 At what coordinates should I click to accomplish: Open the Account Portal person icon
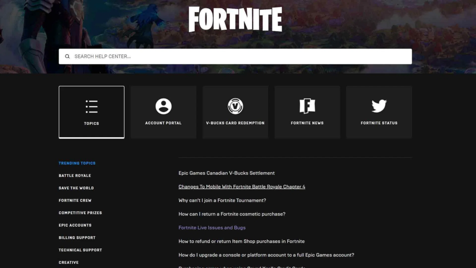point(163,106)
